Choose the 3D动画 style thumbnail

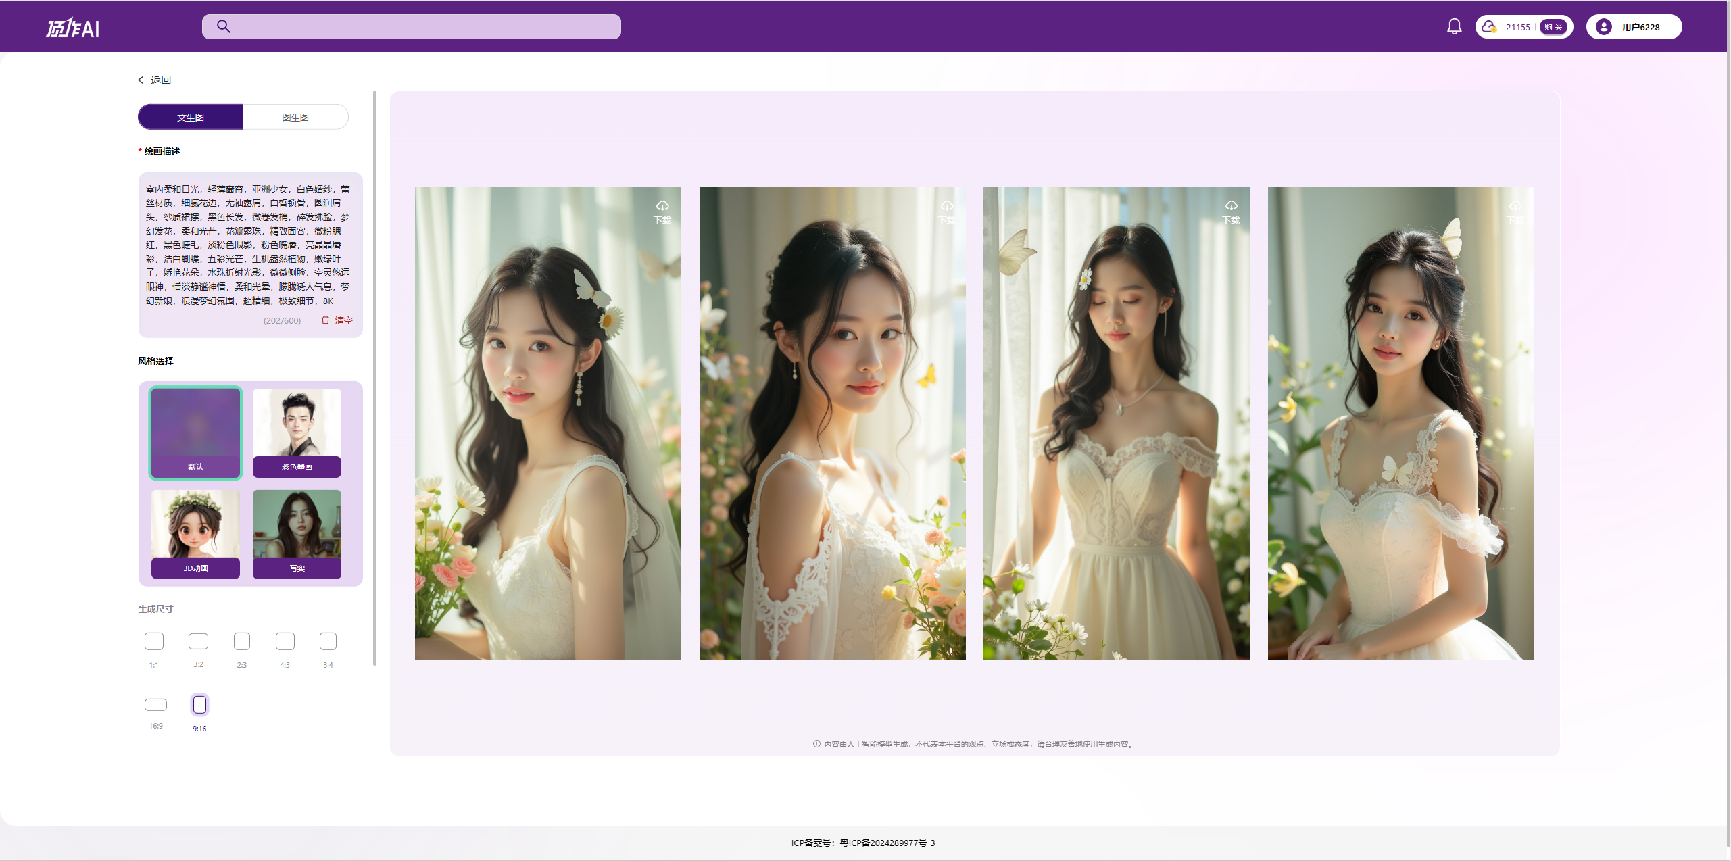(x=195, y=533)
